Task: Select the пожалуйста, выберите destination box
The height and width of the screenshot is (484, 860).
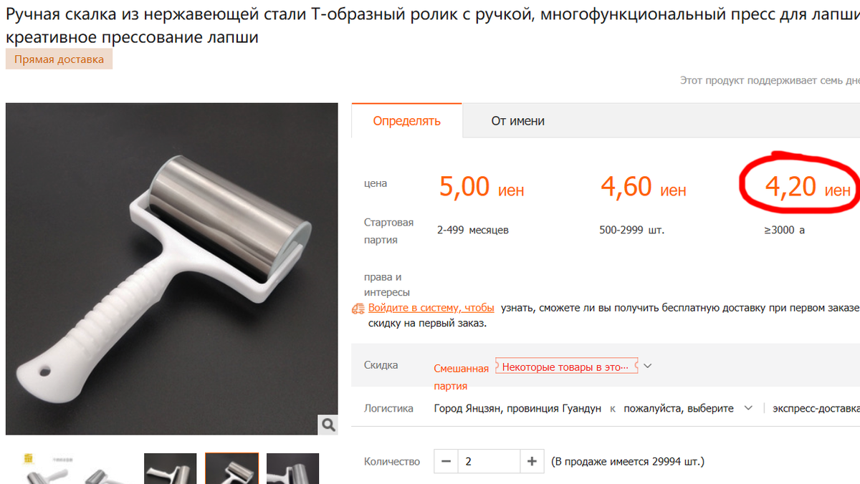Action: 687,408
